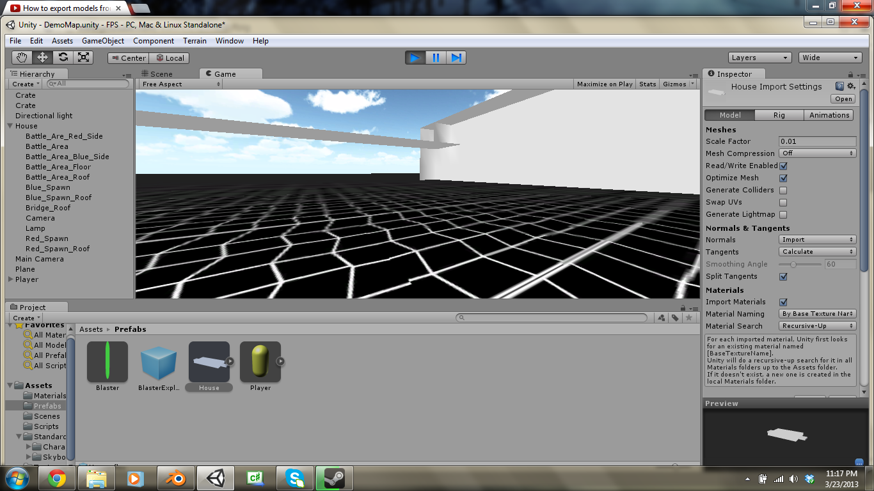This screenshot has height=491, width=874.
Task: Enable Generate Colliders checkbox
Action: coord(783,190)
